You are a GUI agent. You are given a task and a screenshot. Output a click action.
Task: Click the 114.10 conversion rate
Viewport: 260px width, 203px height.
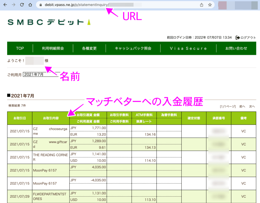pos(150,161)
